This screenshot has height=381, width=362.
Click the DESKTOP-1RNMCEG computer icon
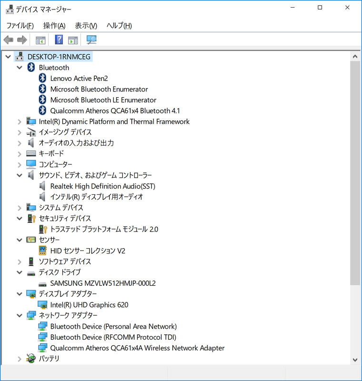[20, 56]
